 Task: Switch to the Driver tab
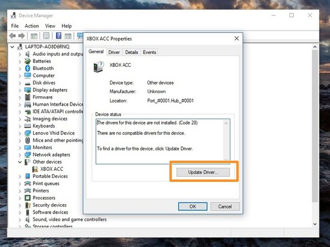pyautogui.click(x=114, y=52)
